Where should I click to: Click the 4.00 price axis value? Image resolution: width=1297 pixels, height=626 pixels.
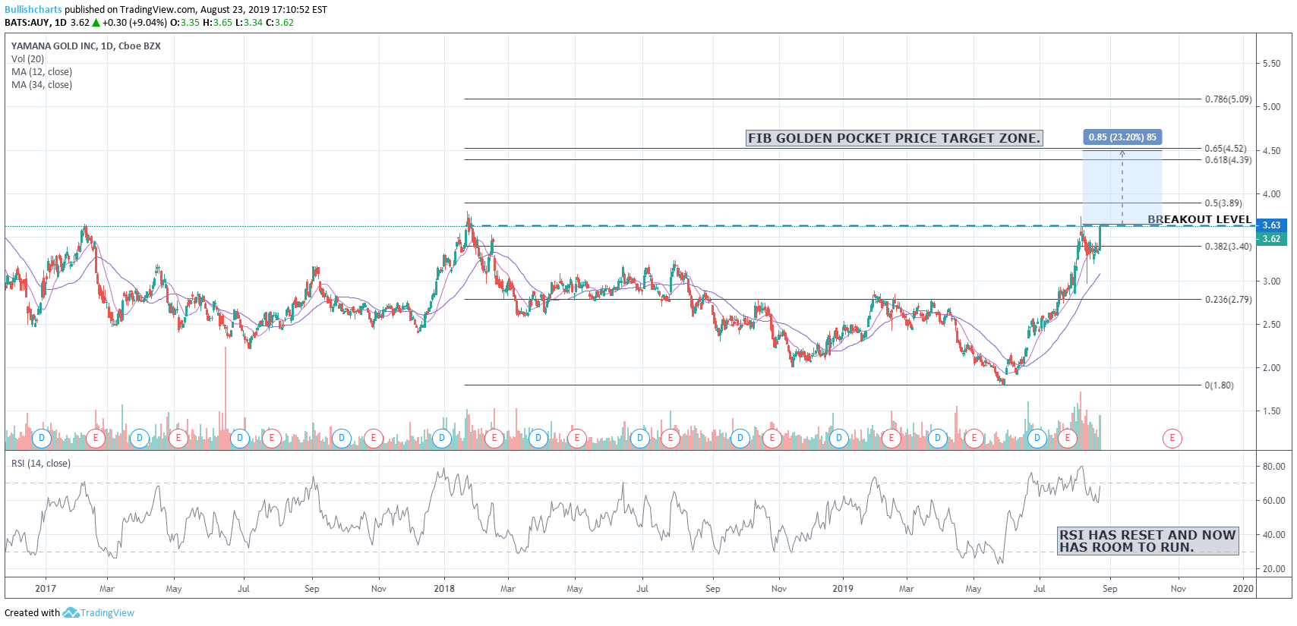(1271, 194)
